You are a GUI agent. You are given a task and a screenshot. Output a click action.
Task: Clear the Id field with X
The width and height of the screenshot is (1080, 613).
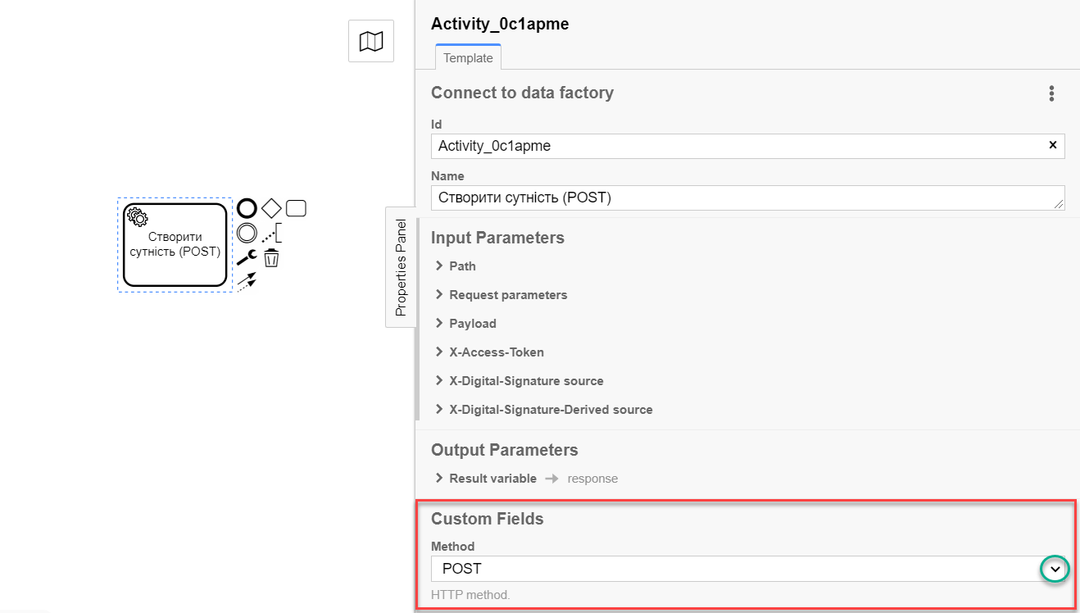coord(1053,145)
